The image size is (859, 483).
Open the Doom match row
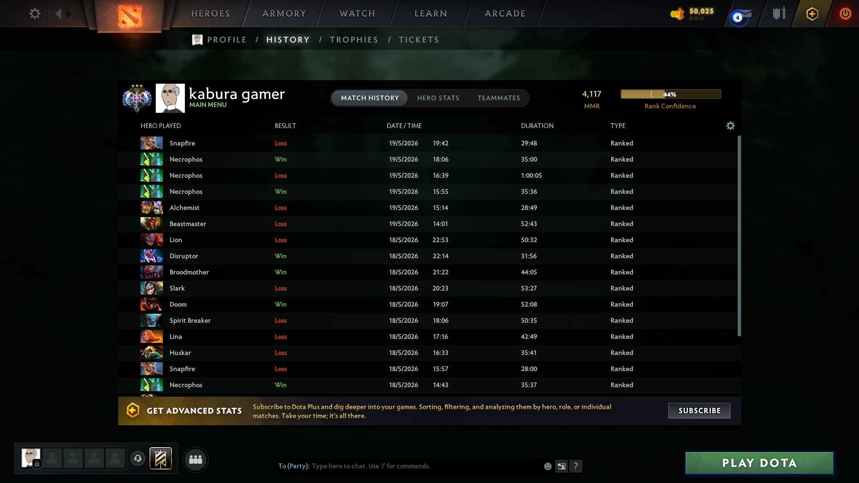point(427,304)
